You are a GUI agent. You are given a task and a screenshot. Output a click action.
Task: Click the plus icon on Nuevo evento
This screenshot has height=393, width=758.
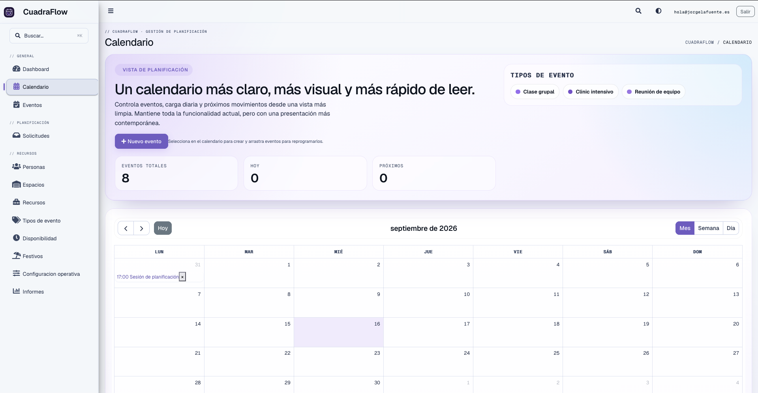(124, 141)
